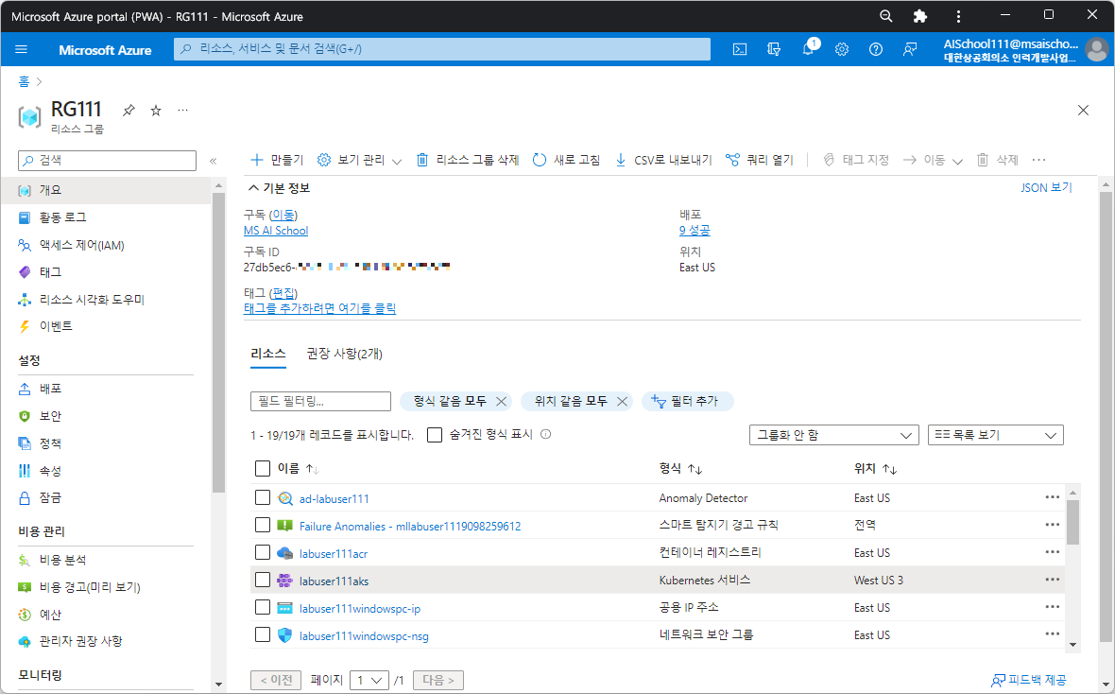The image size is (1115, 694).
Task: Click 필터 추가 button
Action: coord(687,402)
